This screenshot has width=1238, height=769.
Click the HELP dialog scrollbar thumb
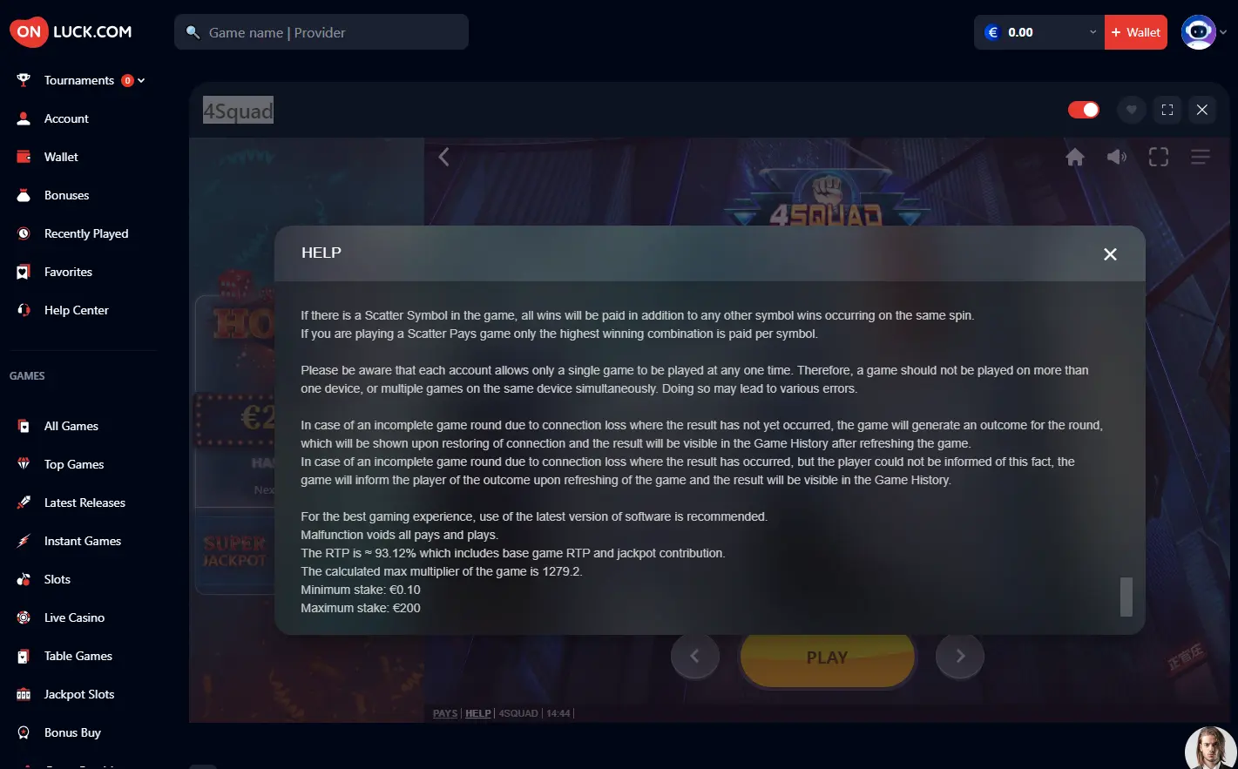pos(1126,597)
